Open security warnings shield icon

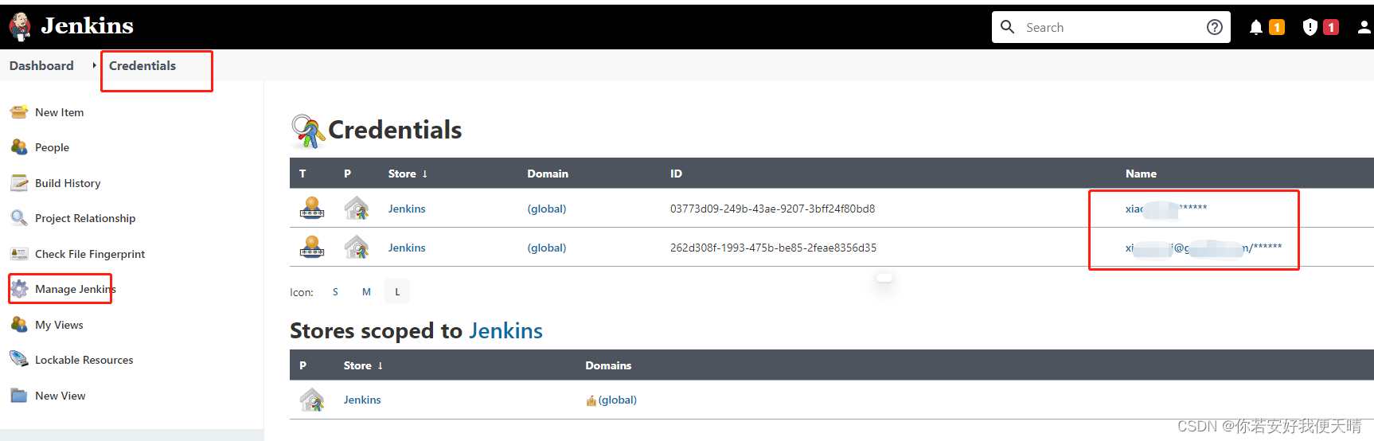[1310, 27]
